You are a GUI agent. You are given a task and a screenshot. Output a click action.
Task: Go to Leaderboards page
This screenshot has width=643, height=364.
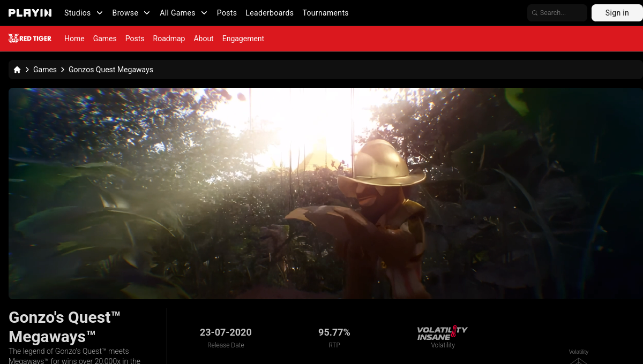270,13
